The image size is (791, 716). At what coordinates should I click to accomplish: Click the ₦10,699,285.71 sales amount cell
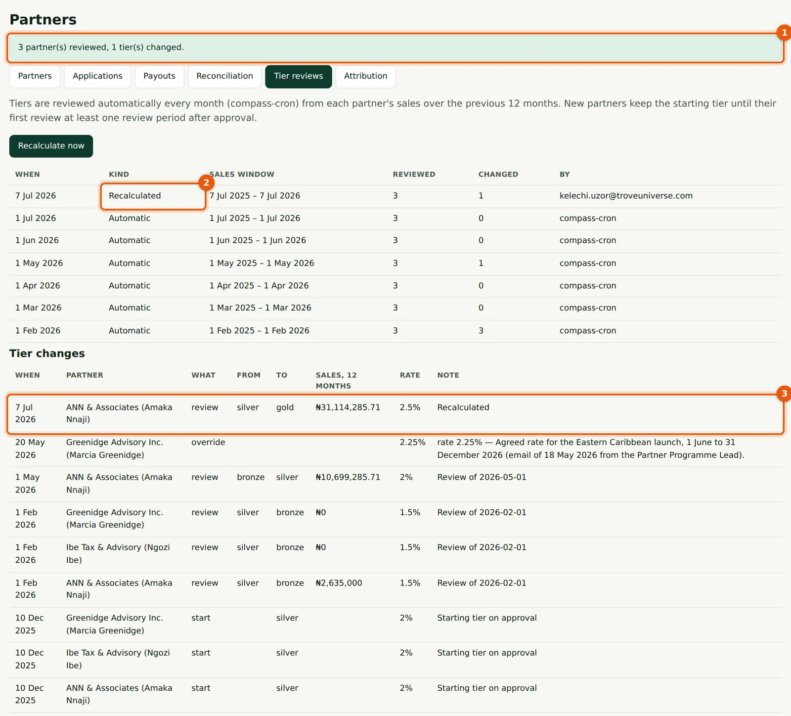click(x=348, y=477)
